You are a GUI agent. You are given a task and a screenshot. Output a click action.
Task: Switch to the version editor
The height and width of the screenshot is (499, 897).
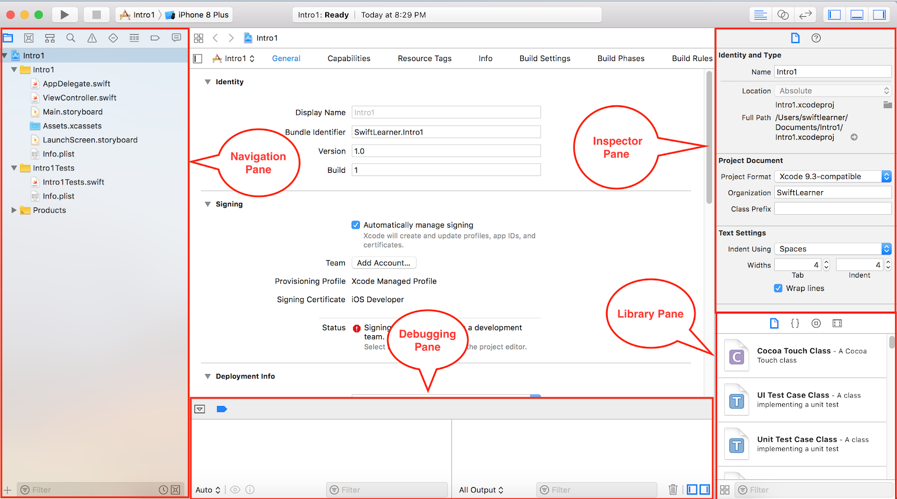click(x=806, y=15)
